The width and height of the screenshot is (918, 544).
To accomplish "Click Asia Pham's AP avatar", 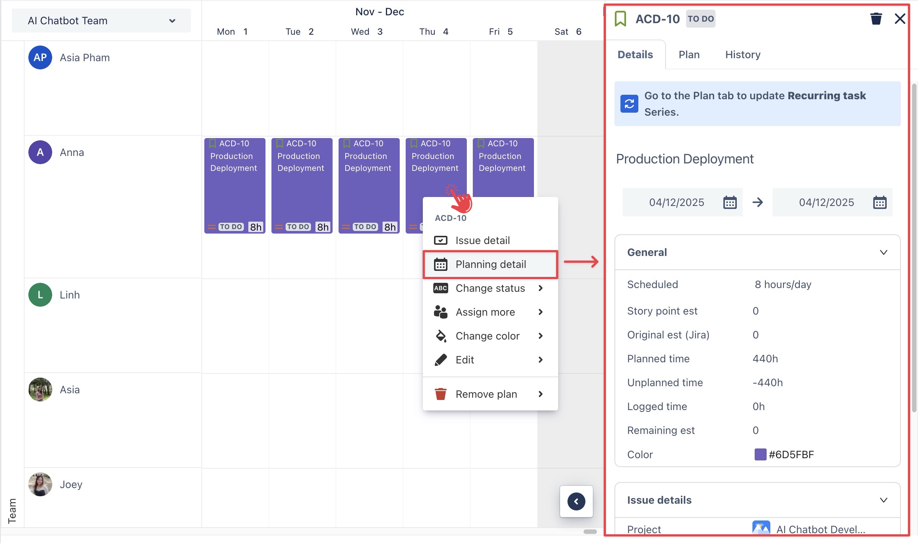I will [x=40, y=57].
